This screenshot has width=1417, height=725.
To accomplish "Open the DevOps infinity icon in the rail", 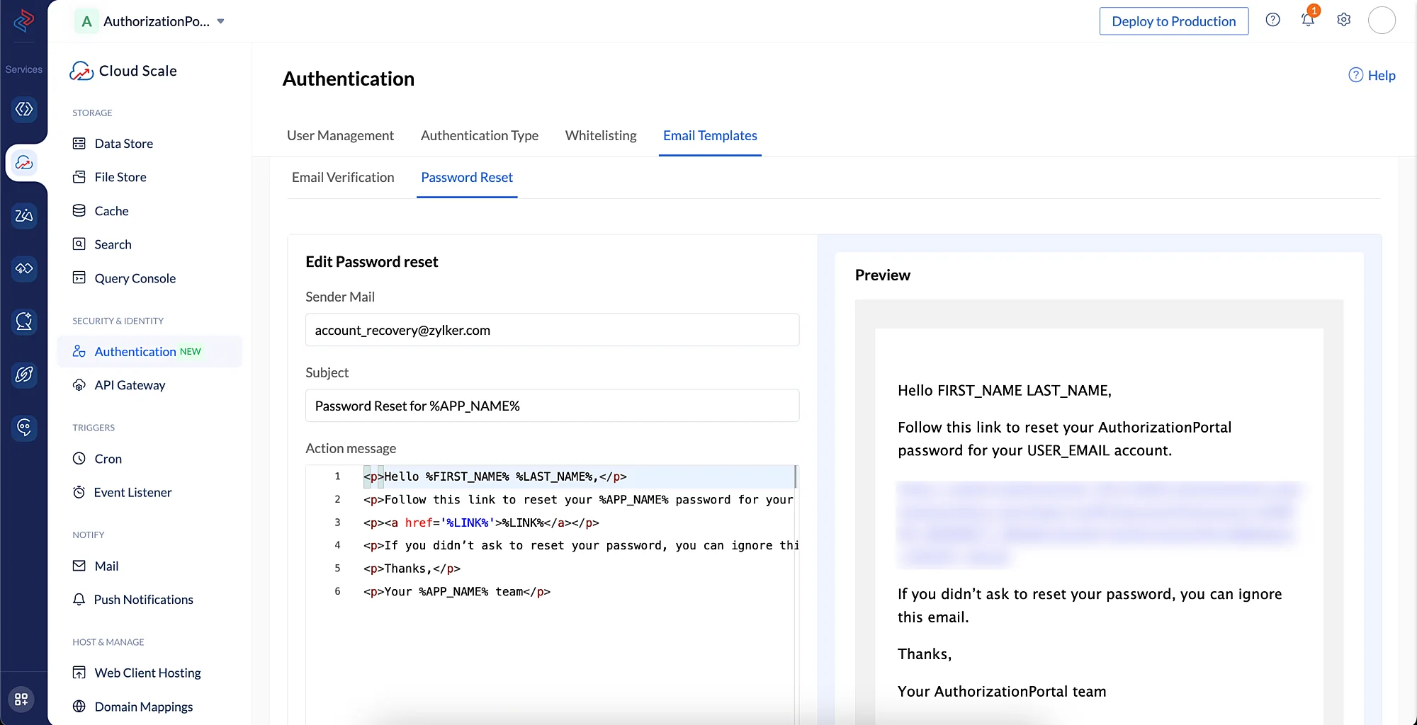I will 24,268.
